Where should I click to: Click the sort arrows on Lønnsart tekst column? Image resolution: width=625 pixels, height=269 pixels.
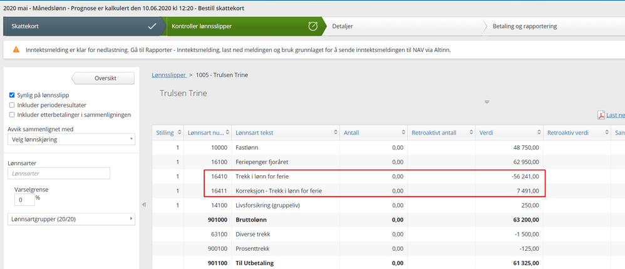tap(333, 133)
